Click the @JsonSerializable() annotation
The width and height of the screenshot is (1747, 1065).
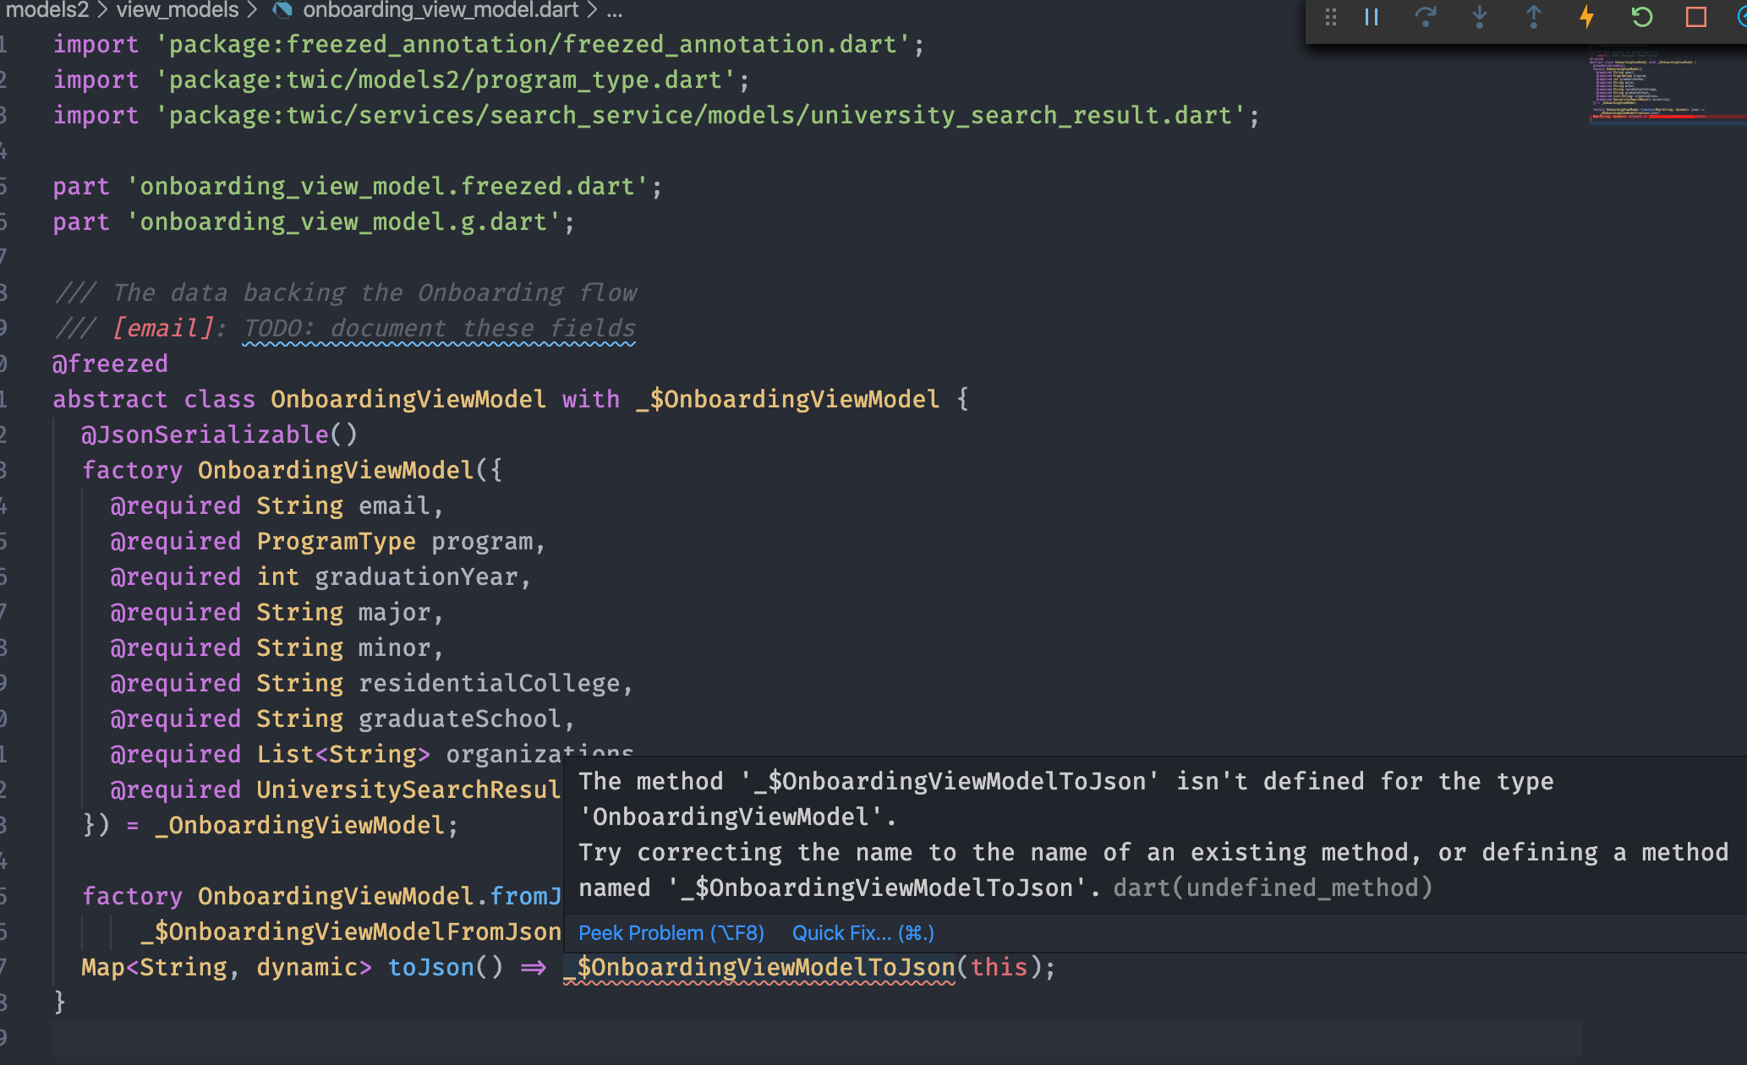point(220,434)
